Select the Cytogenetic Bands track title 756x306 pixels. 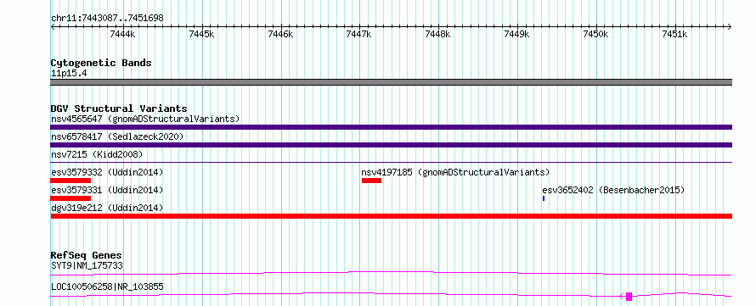101,63
